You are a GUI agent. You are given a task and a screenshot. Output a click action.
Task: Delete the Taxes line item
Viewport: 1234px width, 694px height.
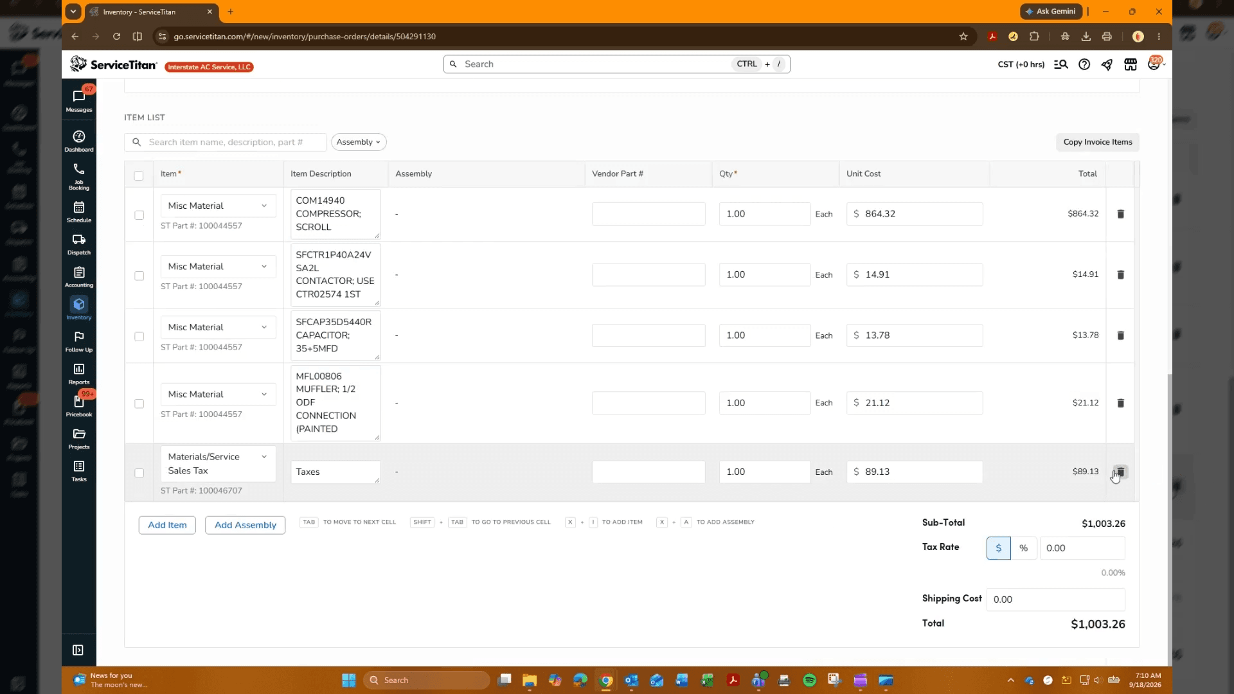[1120, 472]
